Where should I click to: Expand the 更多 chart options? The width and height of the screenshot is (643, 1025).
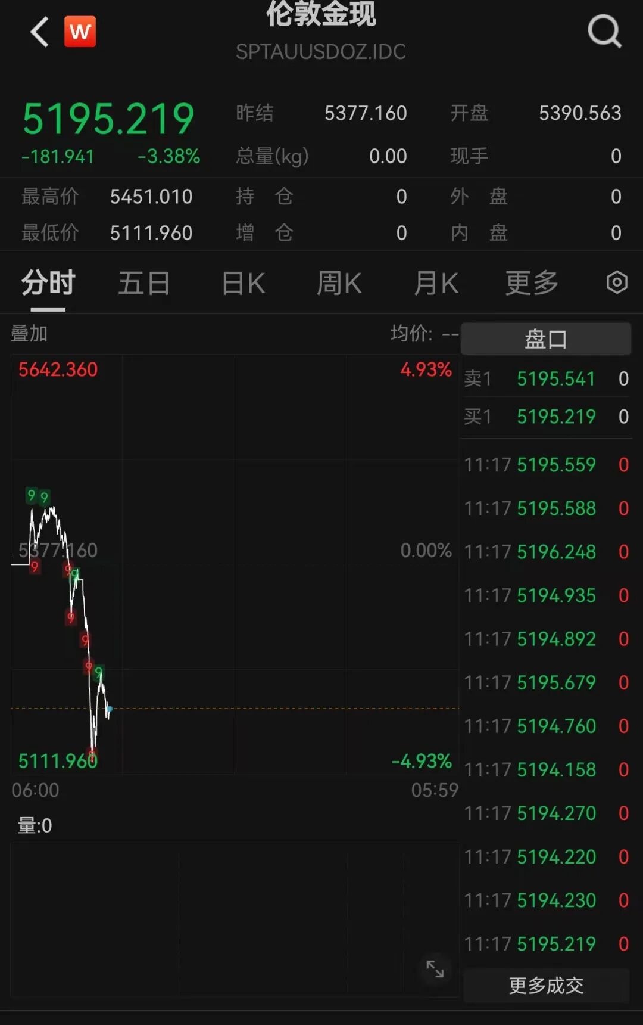pos(532,282)
